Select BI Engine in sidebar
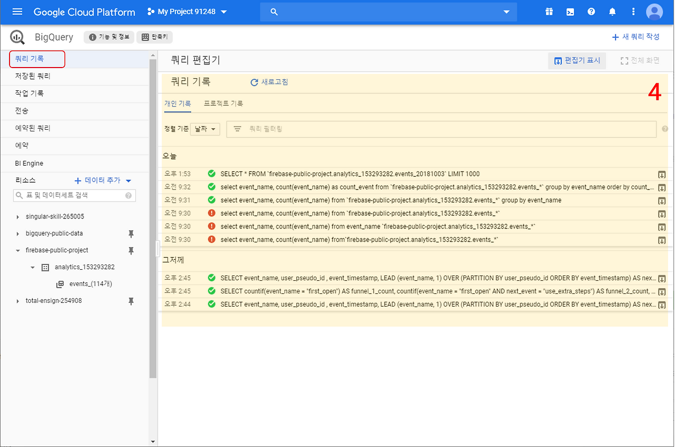The width and height of the screenshot is (676, 447). click(74, 164)
